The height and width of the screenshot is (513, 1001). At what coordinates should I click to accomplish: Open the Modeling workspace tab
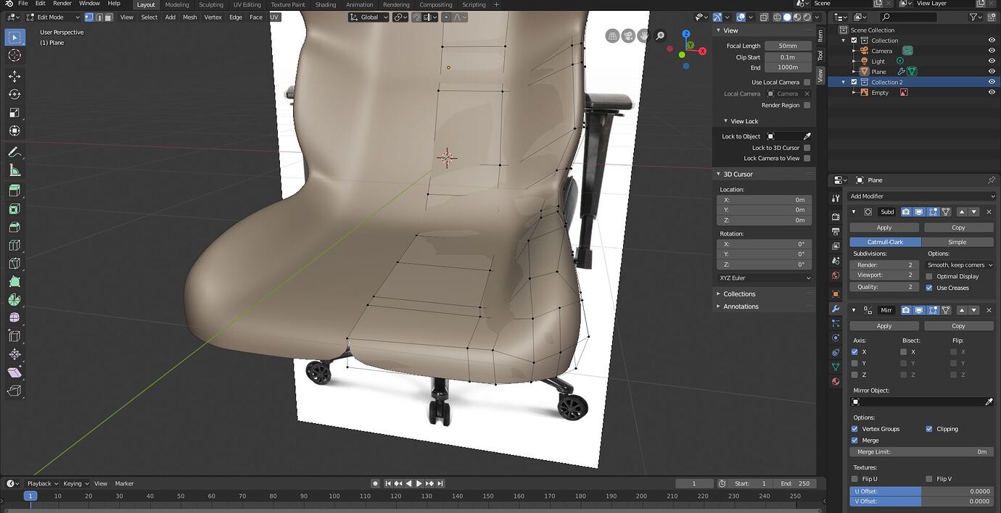coord(177,4)
